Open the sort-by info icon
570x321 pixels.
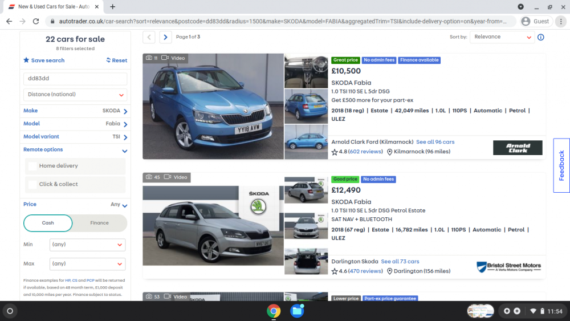[x=541, y=37]
